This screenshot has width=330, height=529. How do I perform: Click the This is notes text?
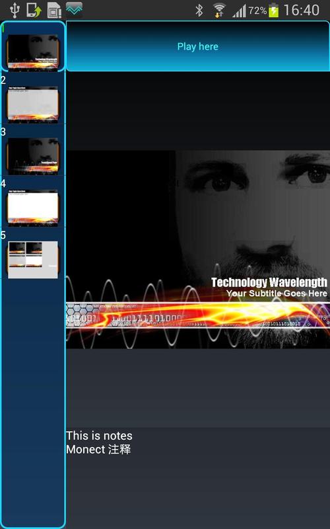click(x=99, y=436)
